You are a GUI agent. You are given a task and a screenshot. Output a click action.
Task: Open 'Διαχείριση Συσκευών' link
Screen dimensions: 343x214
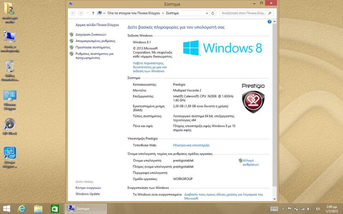click(91, 35)
